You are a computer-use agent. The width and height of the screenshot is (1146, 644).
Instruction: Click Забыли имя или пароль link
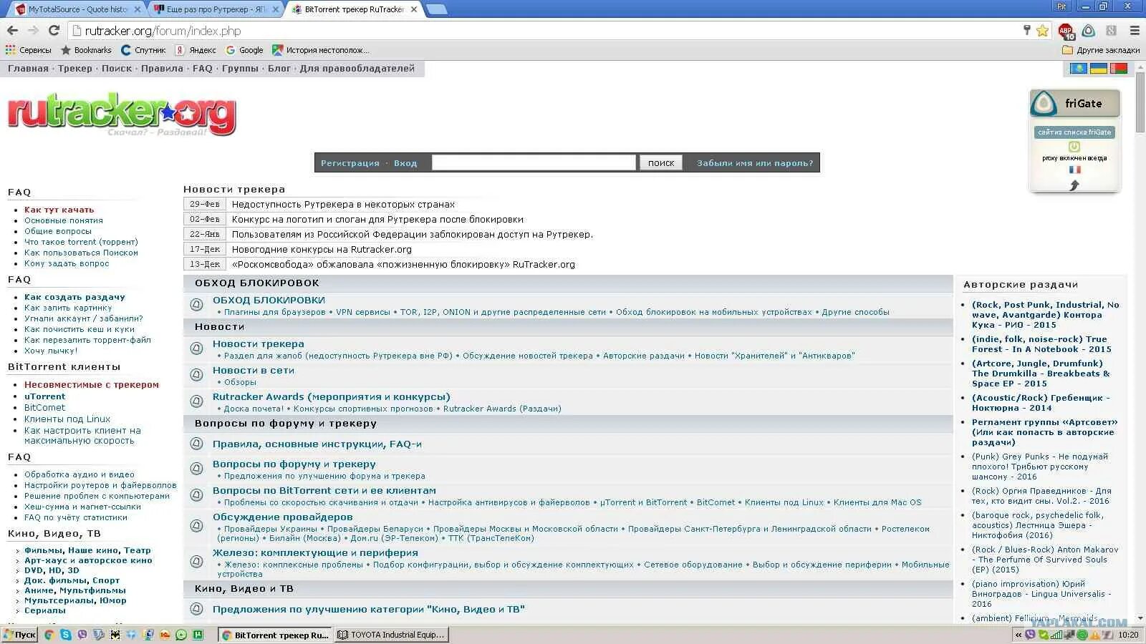pyautogui.click(x=755, y=163)
